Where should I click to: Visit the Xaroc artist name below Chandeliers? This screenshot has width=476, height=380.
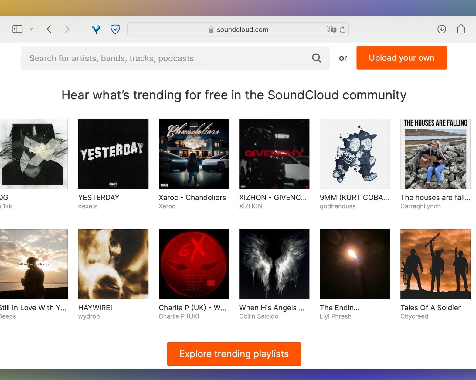[167, 206]
